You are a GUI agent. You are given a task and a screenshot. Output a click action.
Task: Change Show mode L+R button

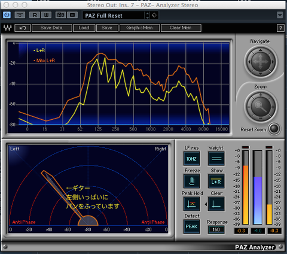click(216, 182)
